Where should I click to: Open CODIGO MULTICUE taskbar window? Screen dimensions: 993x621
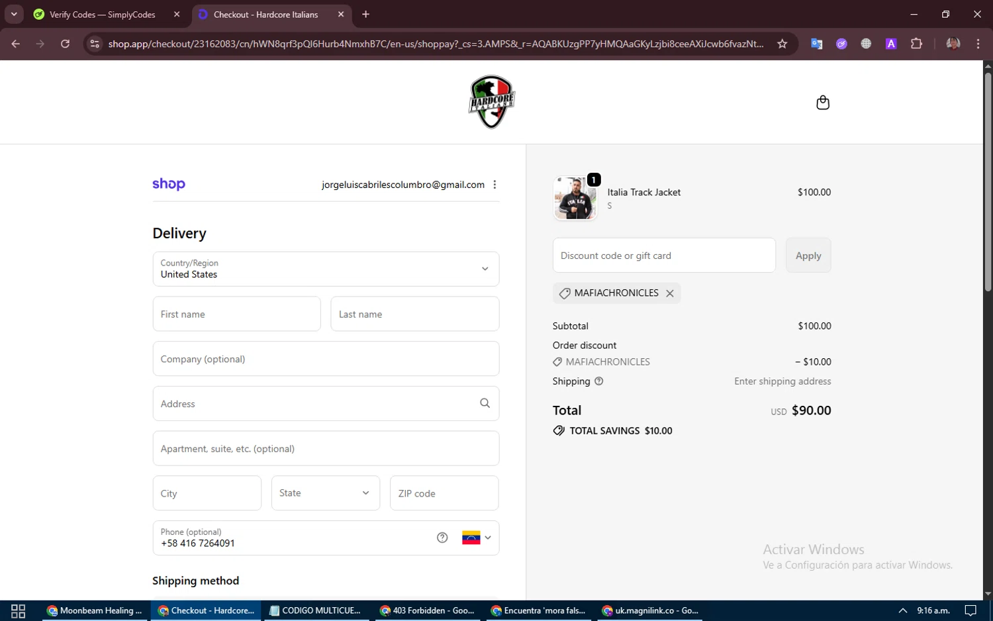click(315, 610)
